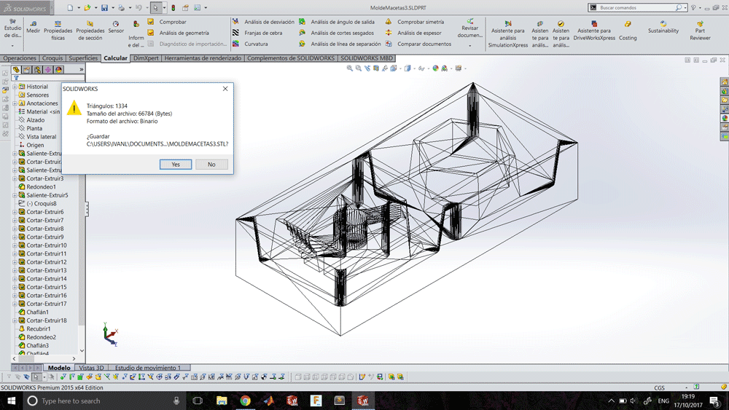This screenshot has width=729, height=410.
Task: Click No in the SOLIDWORKS dialog
Action: pos(211,165)
